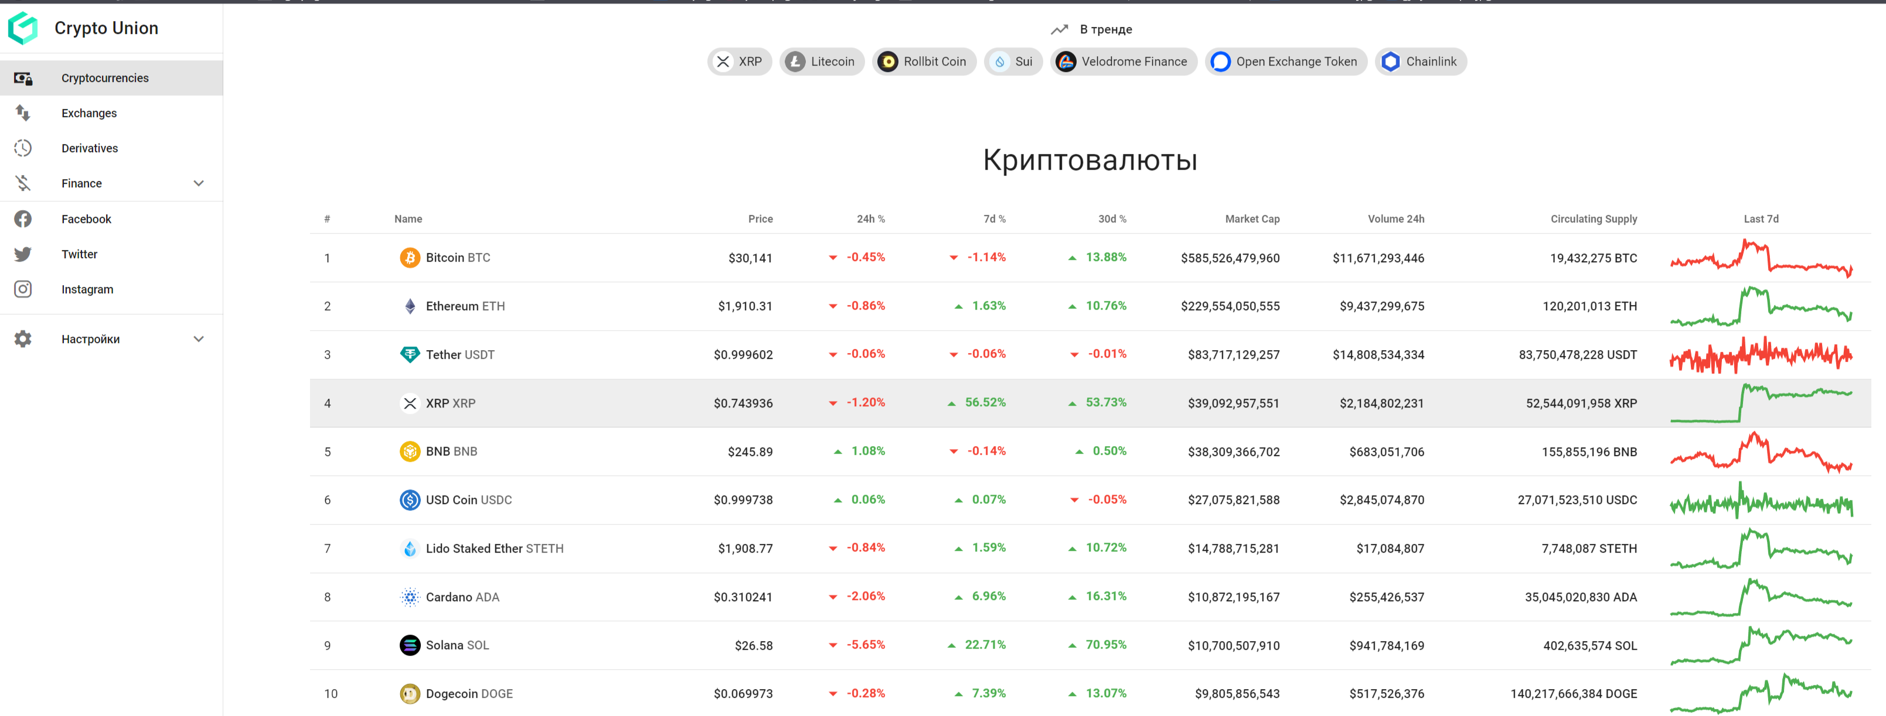This screenshot has height=716, width=1886.
Task: Click the Bitcoin BTC name
Action: pyautogui.click(x=458, y=258)
